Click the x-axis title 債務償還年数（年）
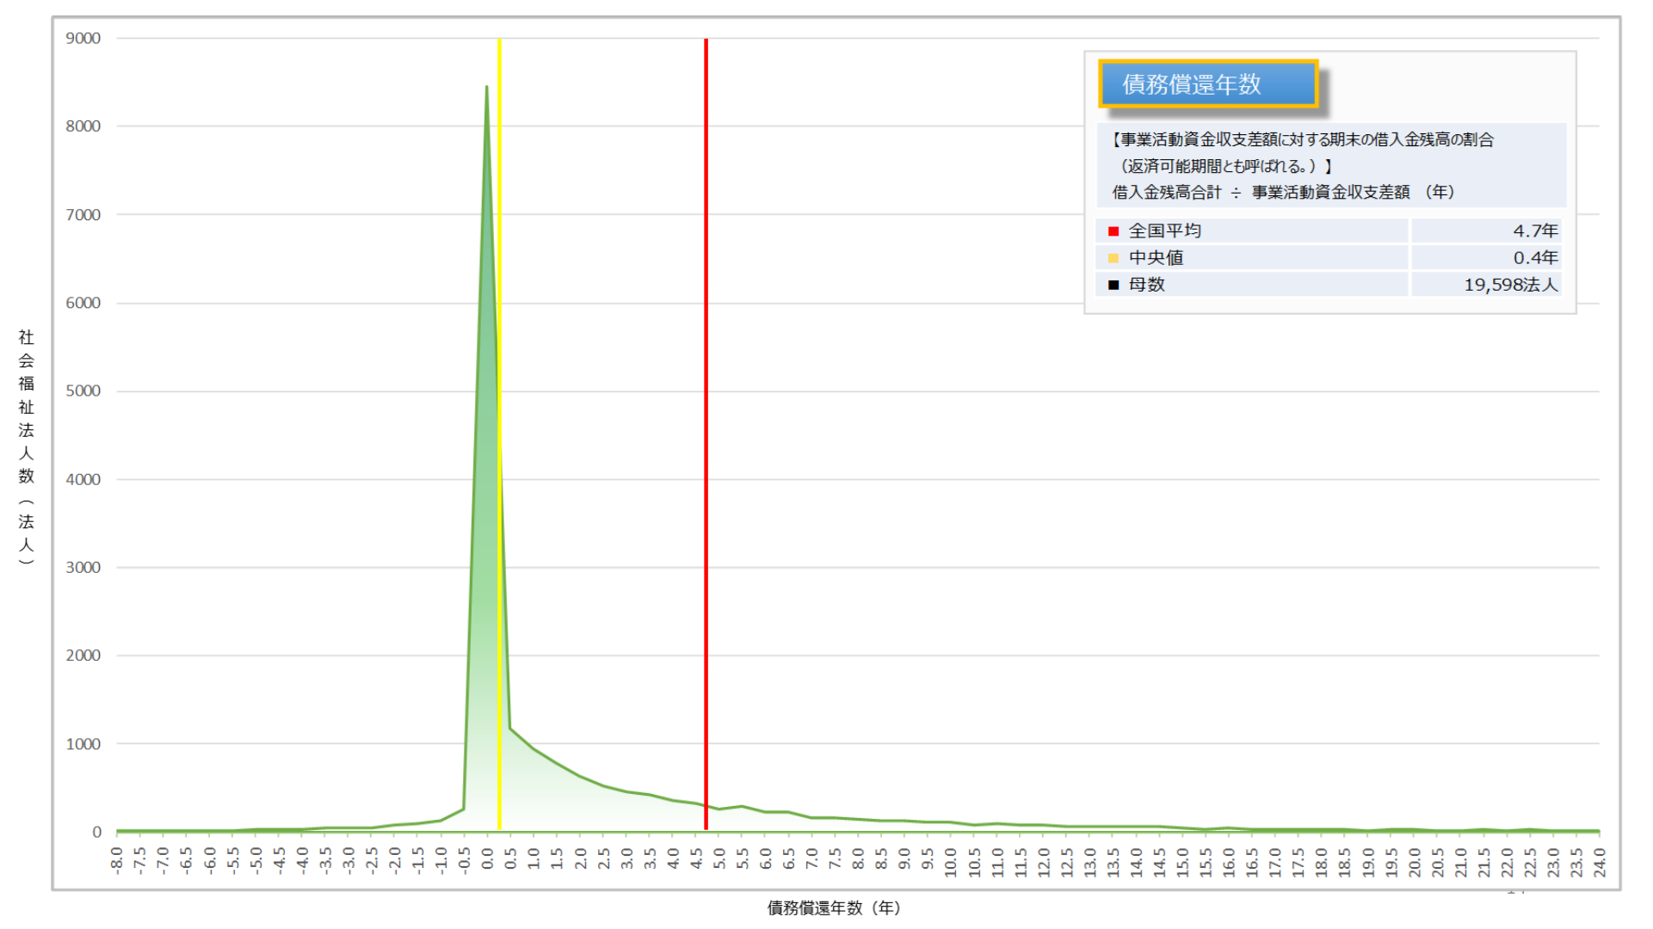This screenshot has height=929, width=1653. click(x=833, y=907)
